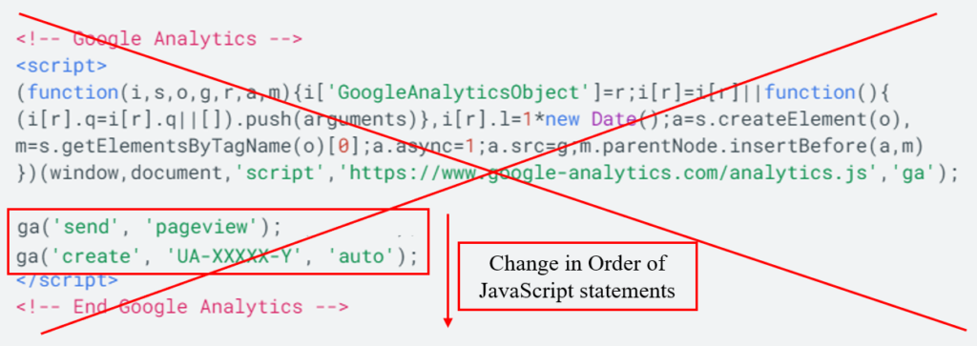Click 'Change in Order of JavaScript statements' box
977x346 pixels.
577,276
